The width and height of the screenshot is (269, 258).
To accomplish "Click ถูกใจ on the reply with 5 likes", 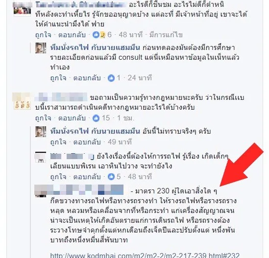I will tap(58, 177).
